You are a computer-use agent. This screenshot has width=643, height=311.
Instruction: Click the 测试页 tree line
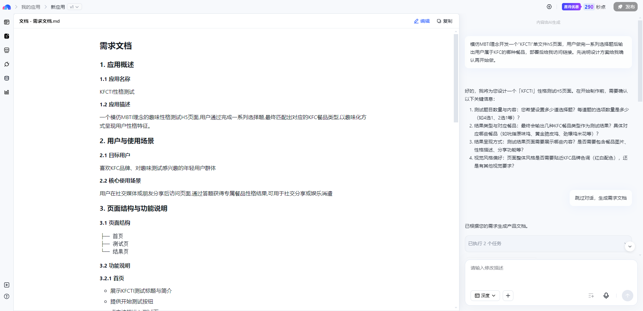click(x=115, y=244)
